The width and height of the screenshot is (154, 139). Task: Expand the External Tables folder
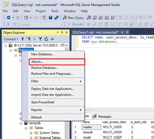tap(31, 138)
